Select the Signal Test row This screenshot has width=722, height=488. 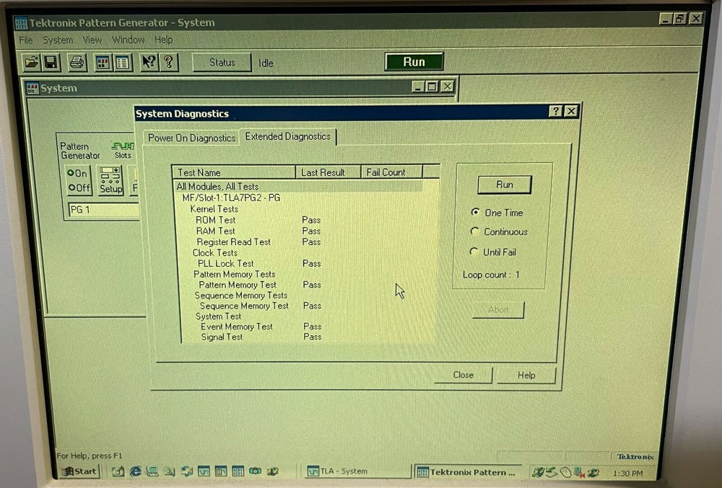222,337
